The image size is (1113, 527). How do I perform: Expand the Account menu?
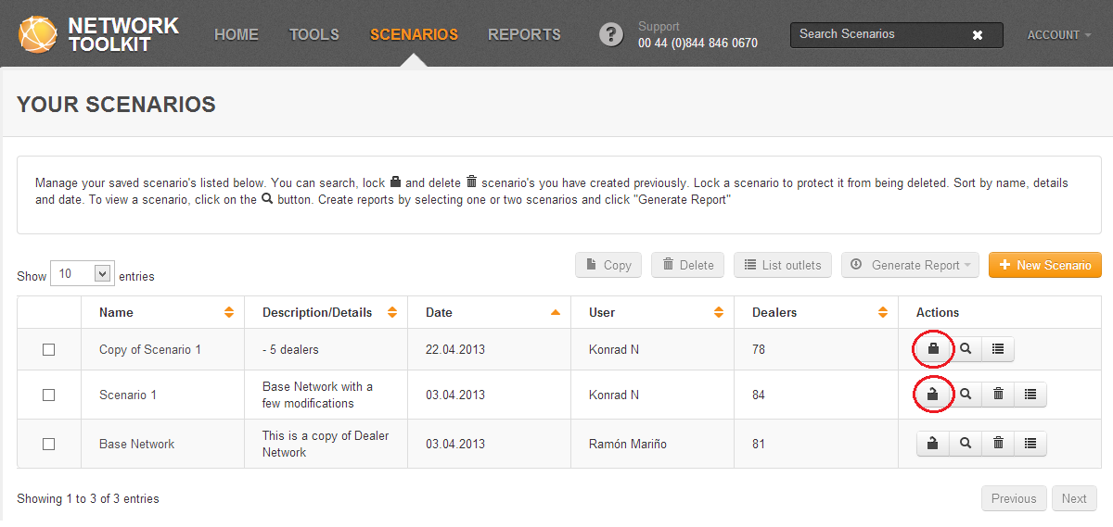tap(1058, 35)
